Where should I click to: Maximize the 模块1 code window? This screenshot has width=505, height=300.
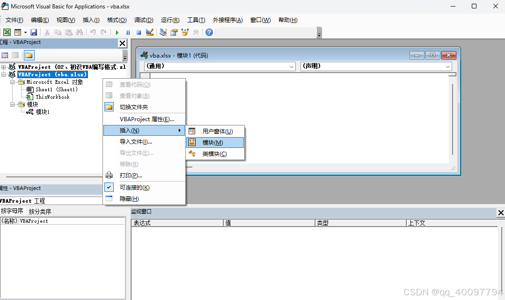432,55
